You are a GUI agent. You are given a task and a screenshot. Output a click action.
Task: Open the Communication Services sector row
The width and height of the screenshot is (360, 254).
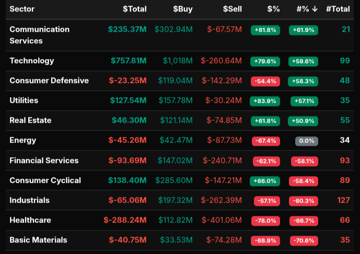tap(39, 35)
